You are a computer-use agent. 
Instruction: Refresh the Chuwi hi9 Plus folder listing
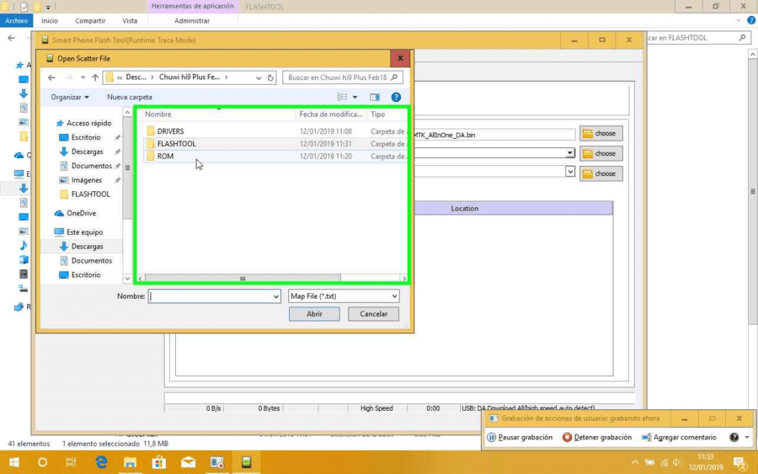[x=270, y=77]
